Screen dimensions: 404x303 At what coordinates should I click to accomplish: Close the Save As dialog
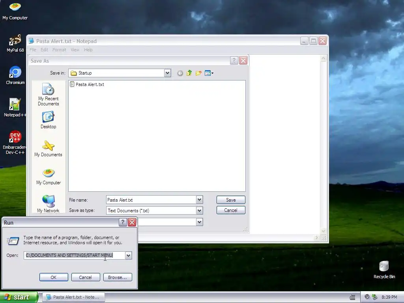[243, 60]
